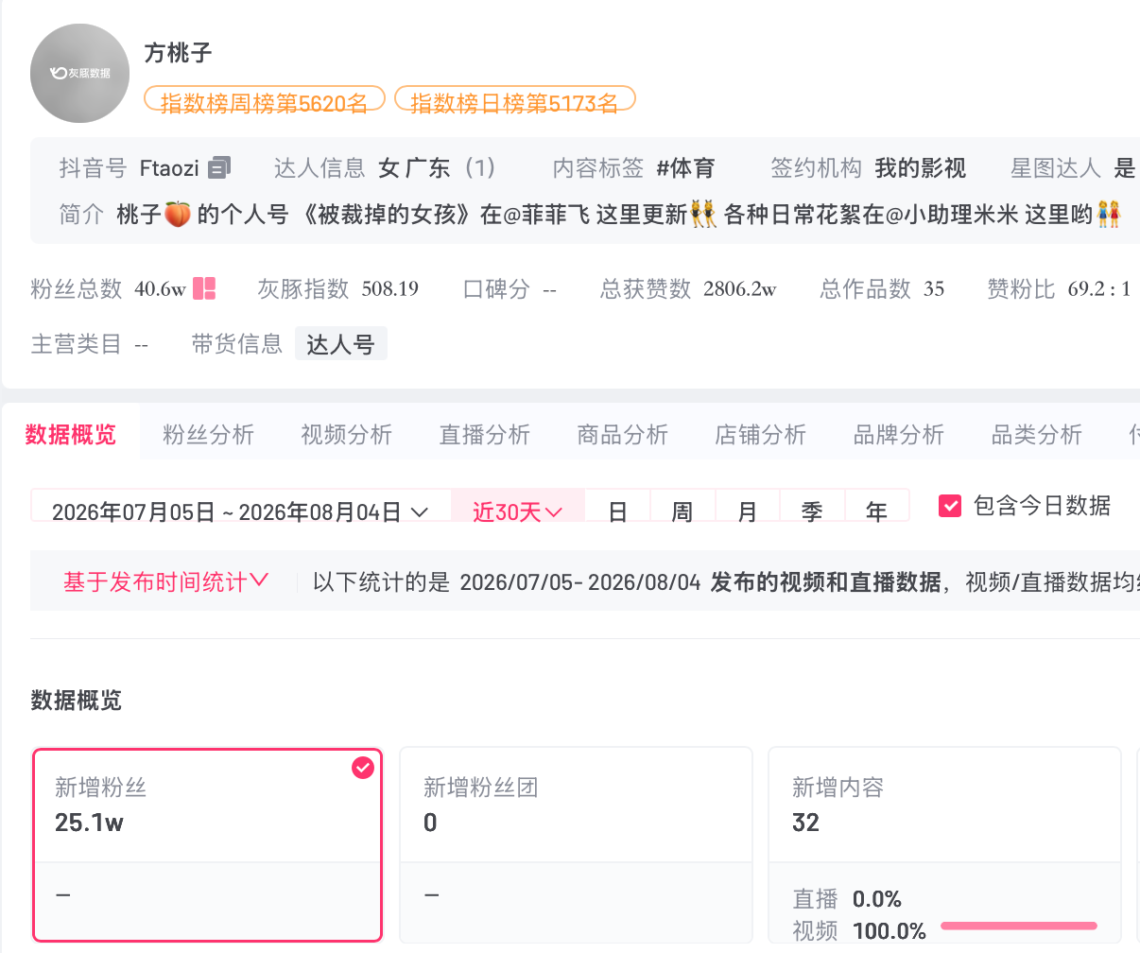
Task: Click the 达人号 tag
Action: coord(341,344)
